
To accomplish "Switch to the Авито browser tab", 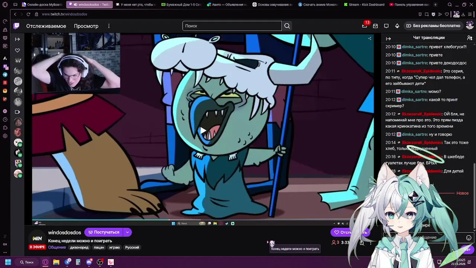I will 226,5.
